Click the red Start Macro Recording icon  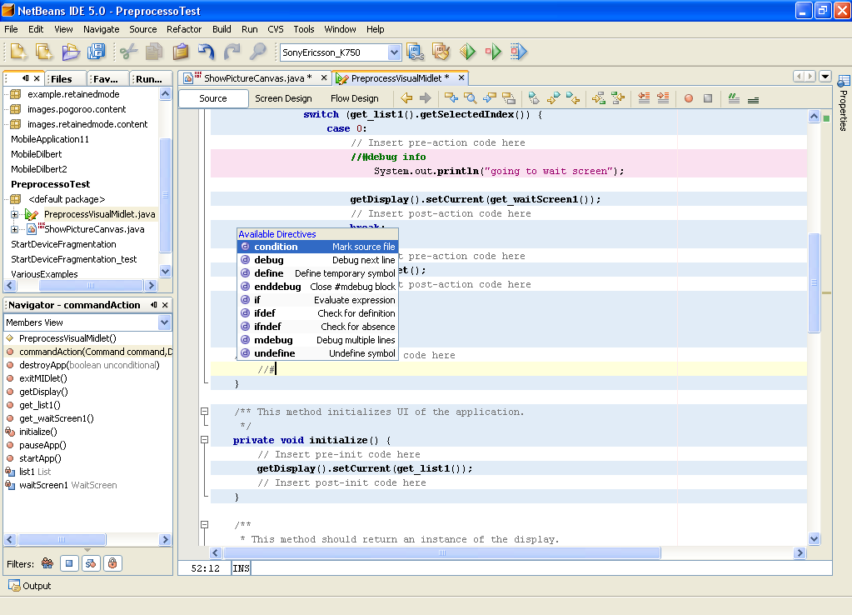coord(689,98)
